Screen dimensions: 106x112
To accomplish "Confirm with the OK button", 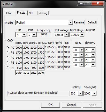I will coord(50,105).
